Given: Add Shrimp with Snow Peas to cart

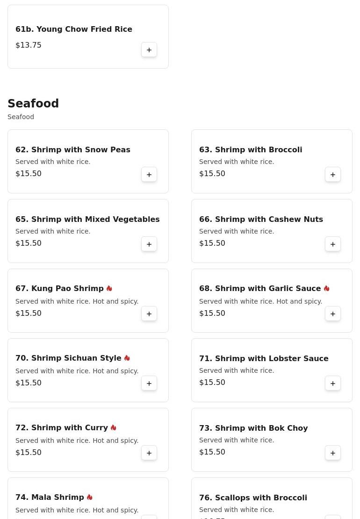Looking at the screenshot, I should (149, 175).
